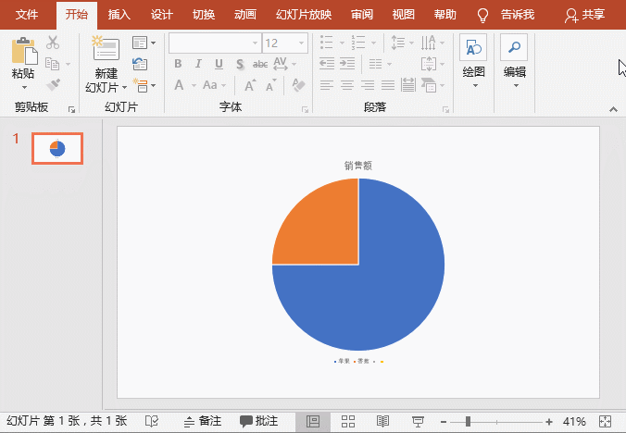Start slideshow from status bar icon
Image resolution: width=626 pixels, height=433 pixels.
tap(418, 422)
